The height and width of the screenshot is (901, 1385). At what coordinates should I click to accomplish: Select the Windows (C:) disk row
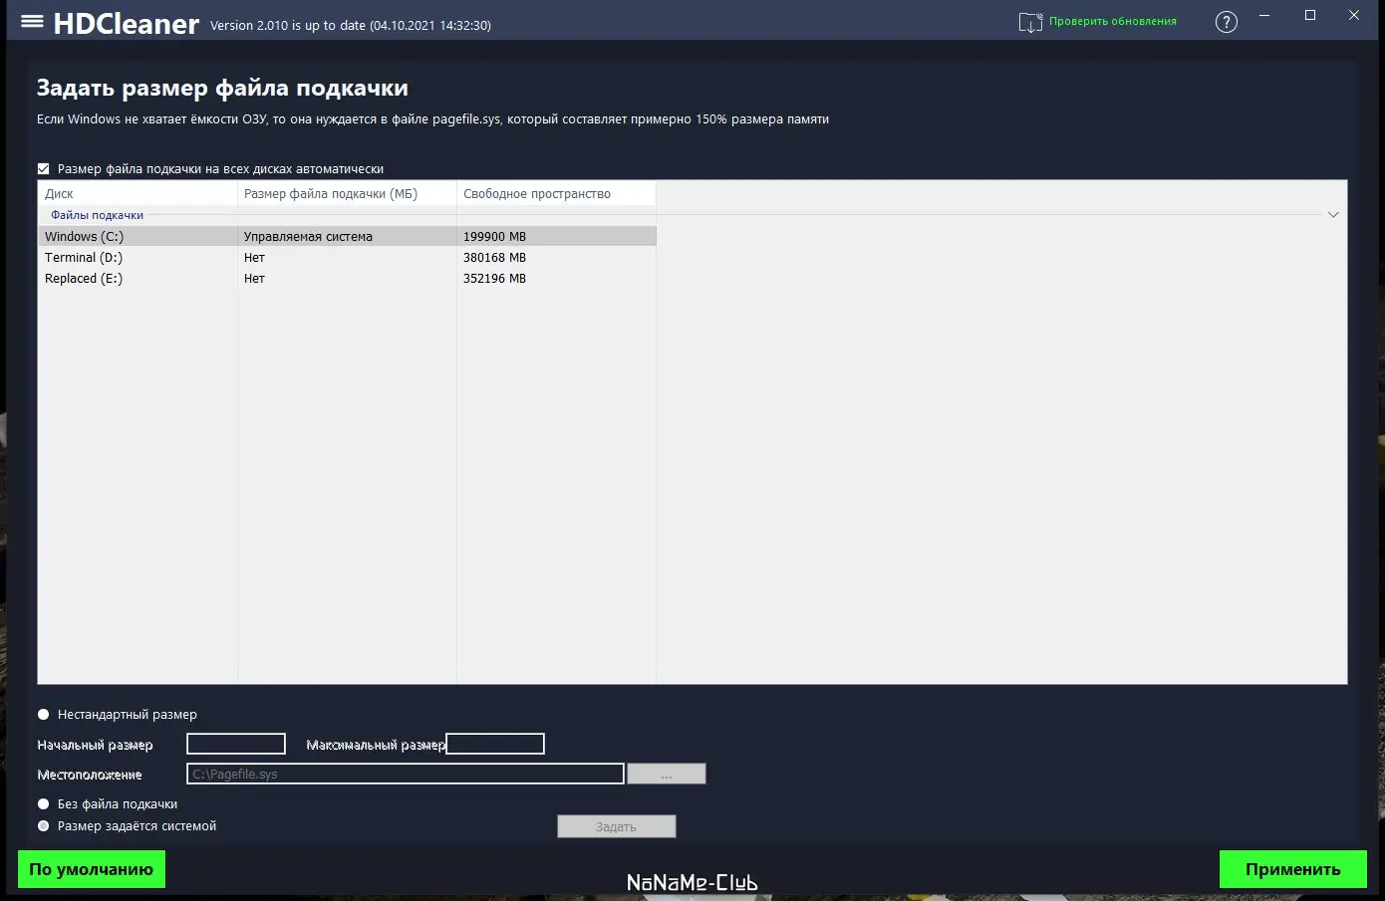[x=347, y=237]
